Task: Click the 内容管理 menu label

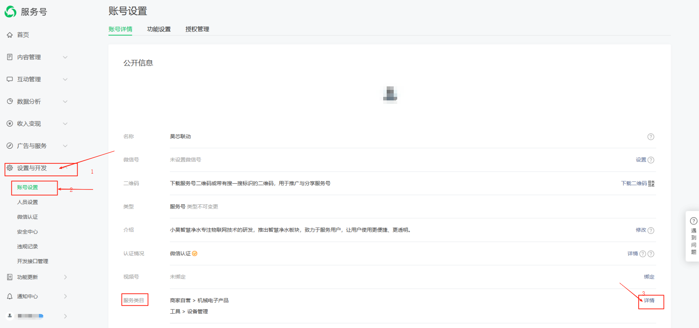Action: [29, 57]
